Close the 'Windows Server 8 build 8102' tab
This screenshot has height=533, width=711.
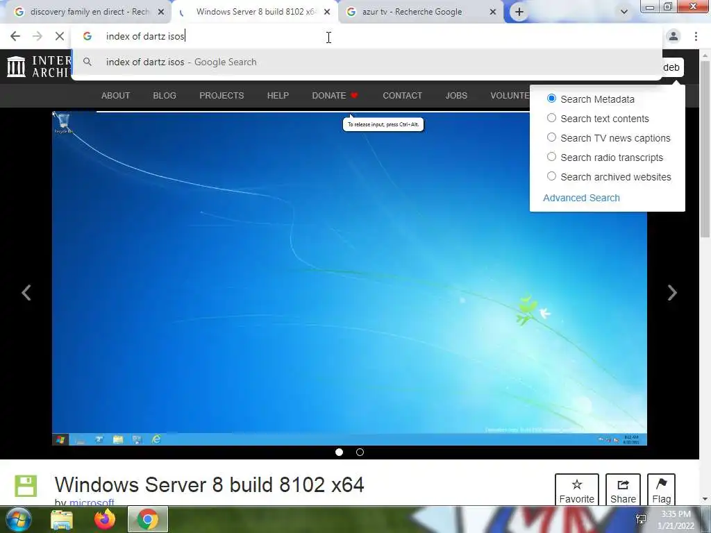(x=327, y=12)
